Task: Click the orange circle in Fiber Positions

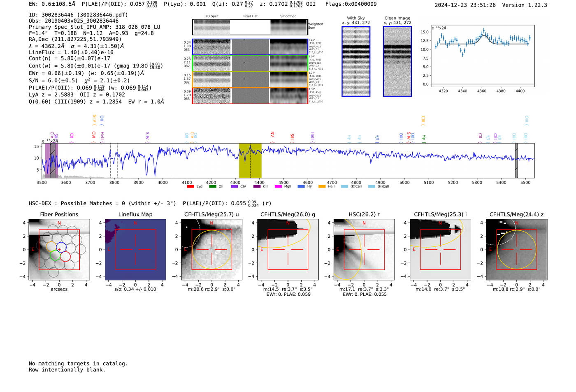Action: [51, 246]
